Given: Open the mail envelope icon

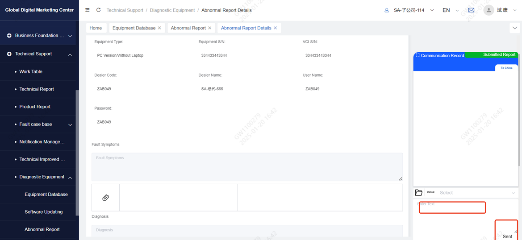Looking at the screenshot, I should click(471, 10).
